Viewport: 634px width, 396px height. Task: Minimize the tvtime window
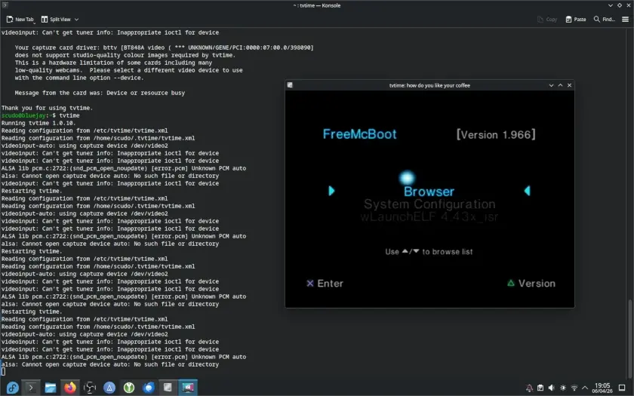[551, 85]
